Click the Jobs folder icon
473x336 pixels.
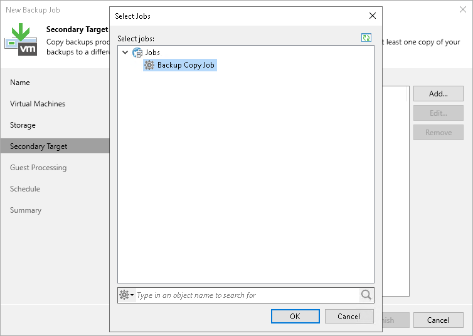137,53
